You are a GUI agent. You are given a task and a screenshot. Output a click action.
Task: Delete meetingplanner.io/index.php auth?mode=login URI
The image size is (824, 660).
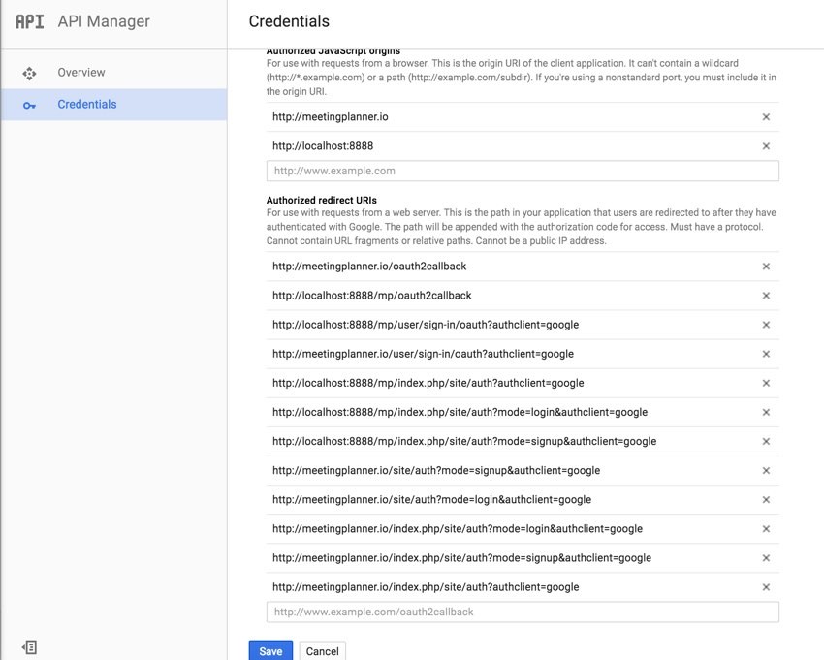(x=766, y=529)
